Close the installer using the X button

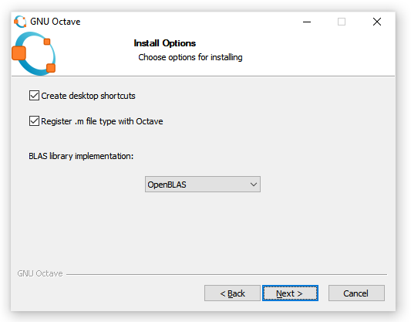376,22
